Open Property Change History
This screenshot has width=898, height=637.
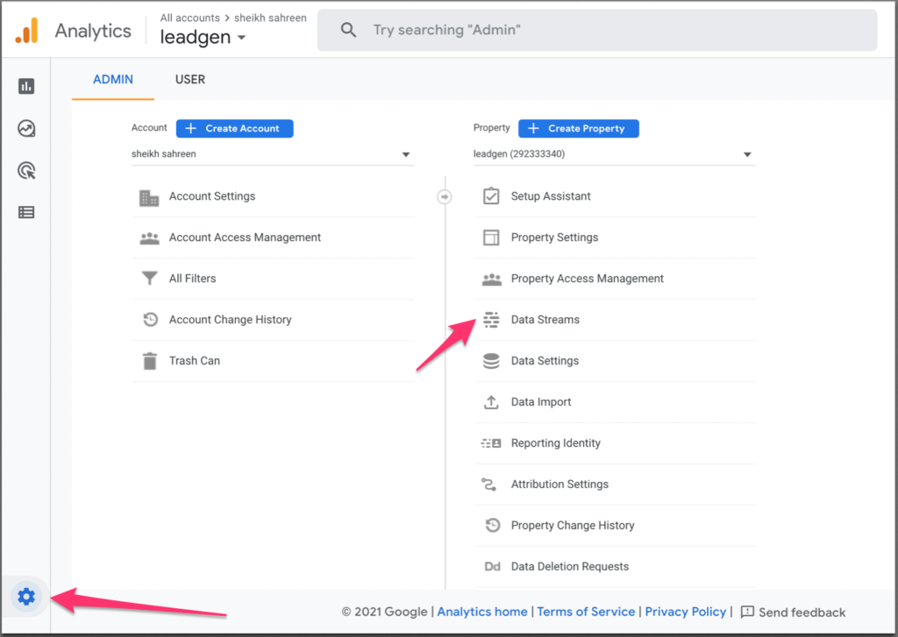tap(615, 526)
